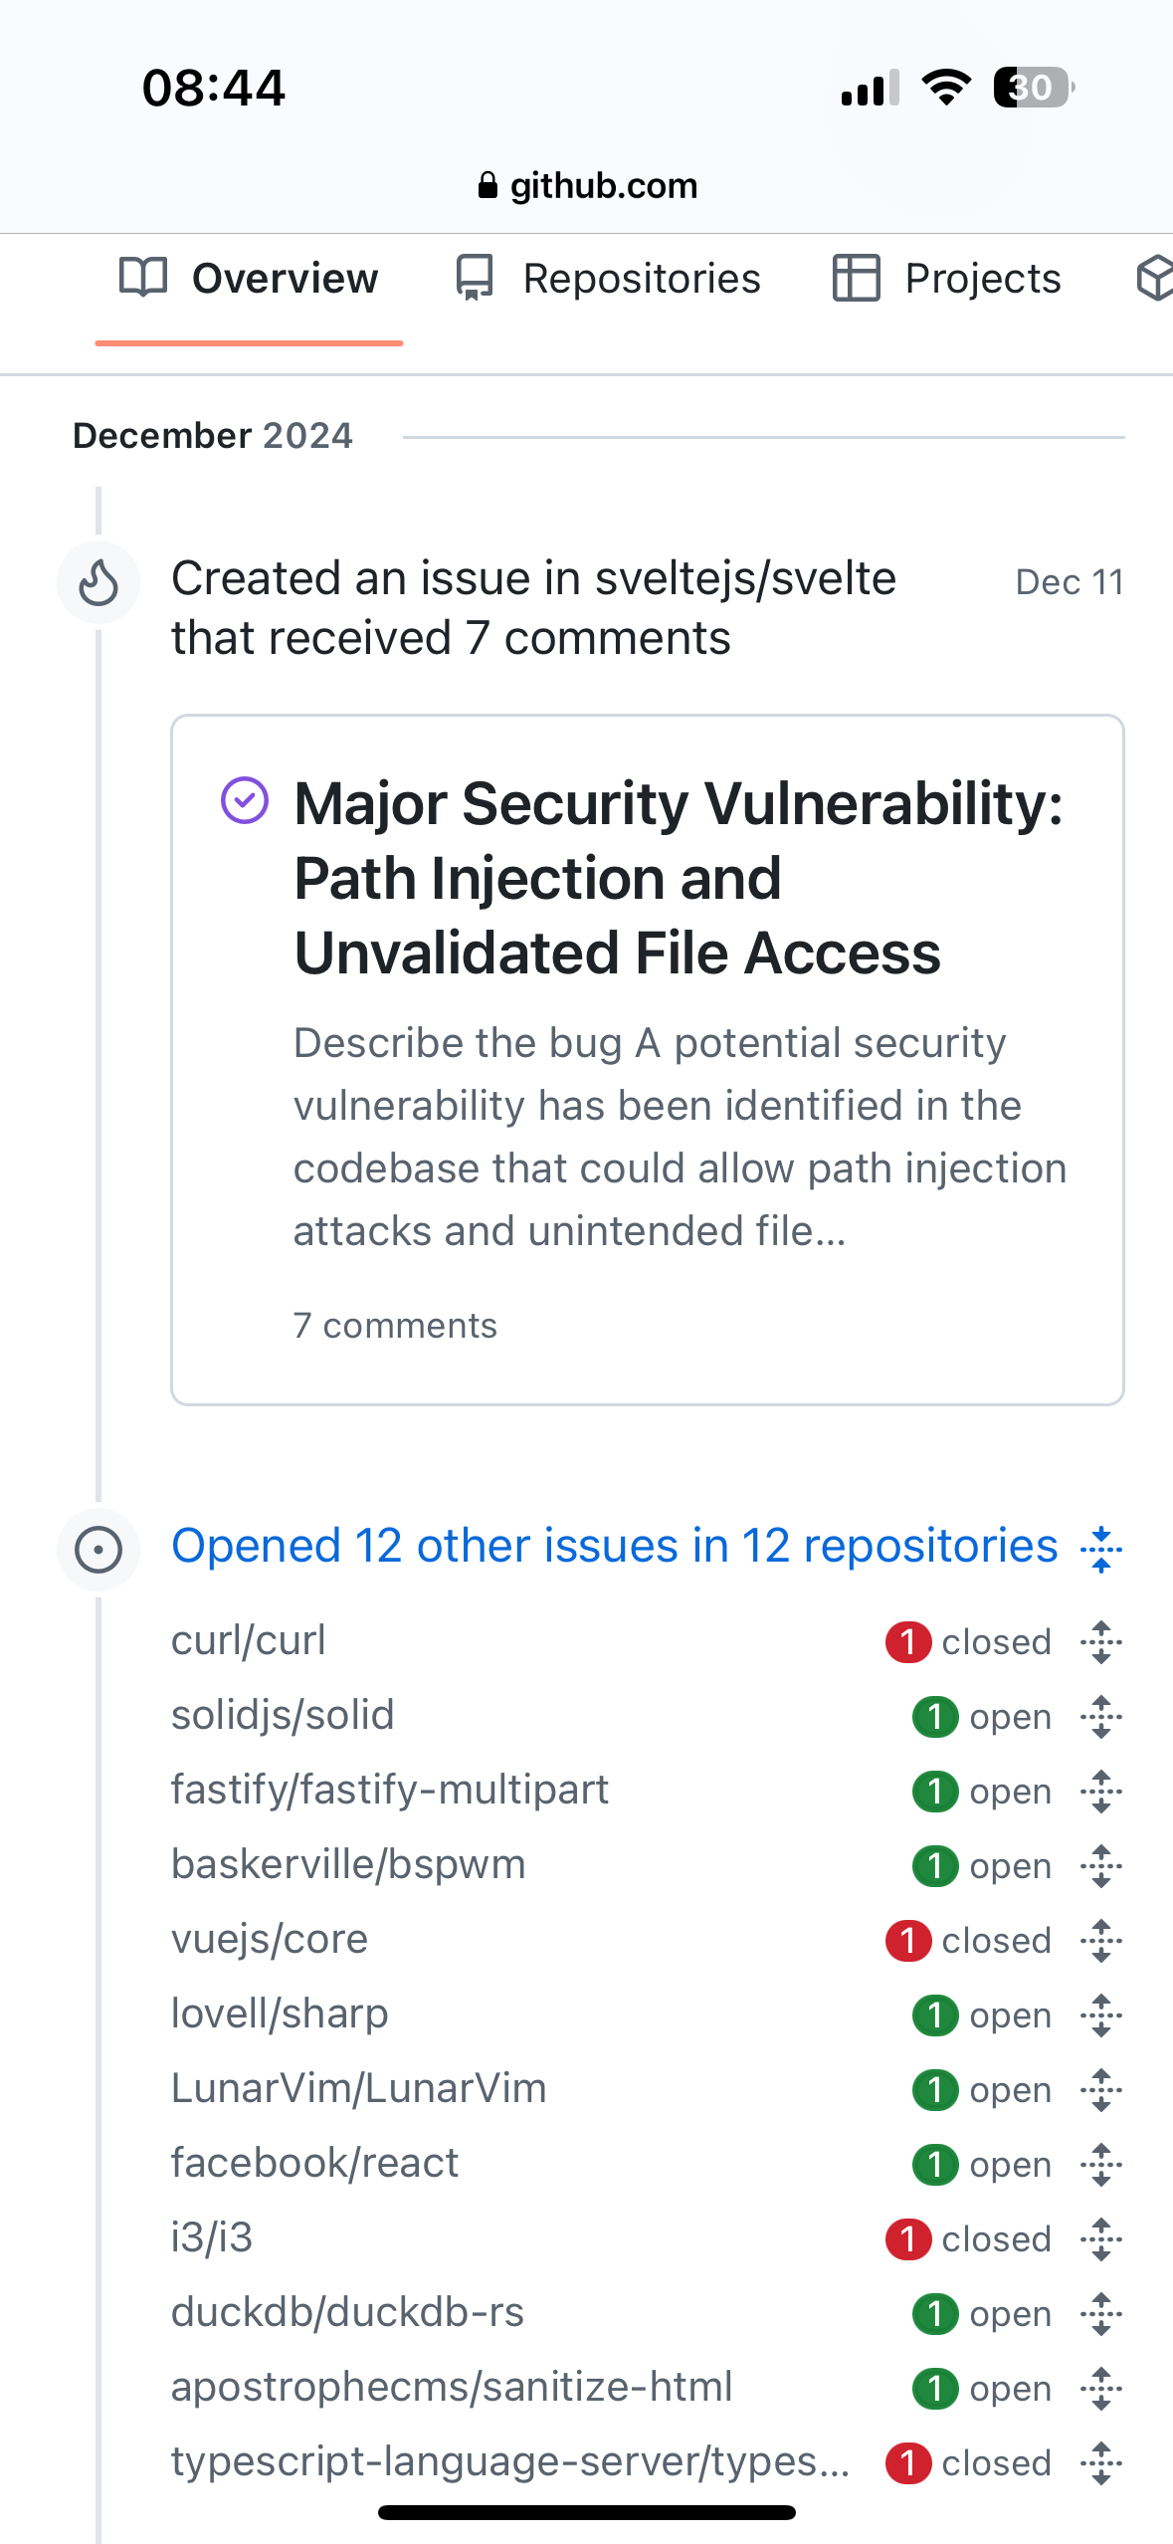Viewport: 1173px width, 2544px height.
Task: Click the Projects table icon
Action: pos(856,278)
